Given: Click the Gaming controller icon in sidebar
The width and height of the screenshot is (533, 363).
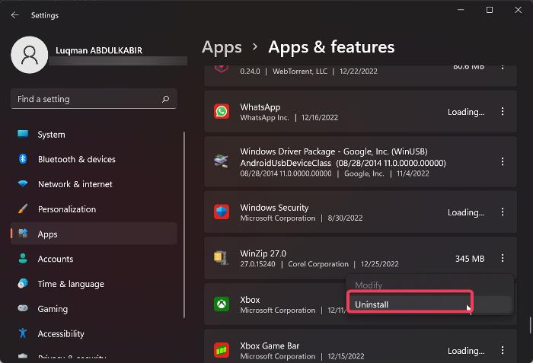Looking at the screenshot, I should point(23,308).
